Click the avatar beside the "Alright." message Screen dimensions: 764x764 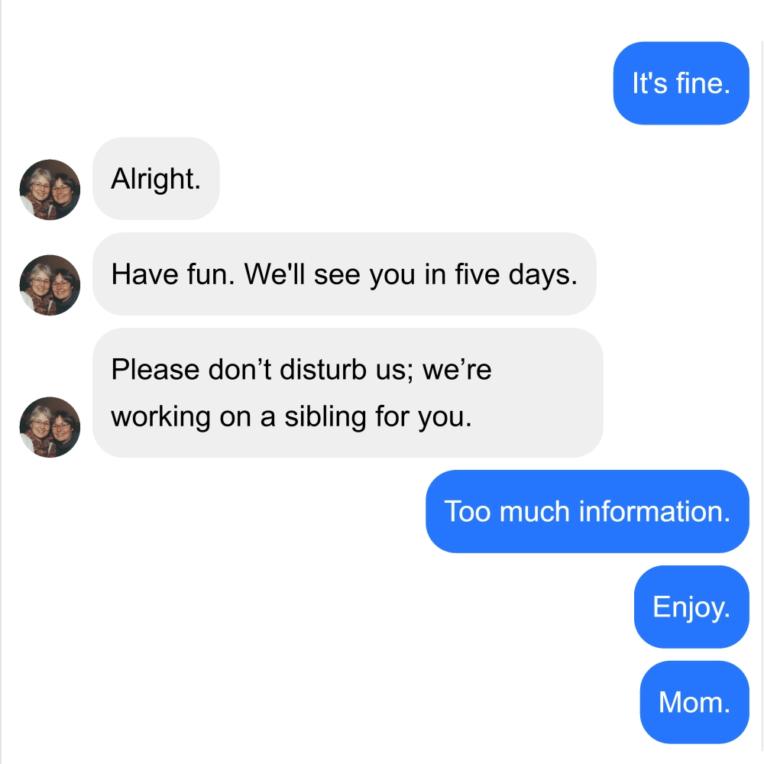click(50, 189)
